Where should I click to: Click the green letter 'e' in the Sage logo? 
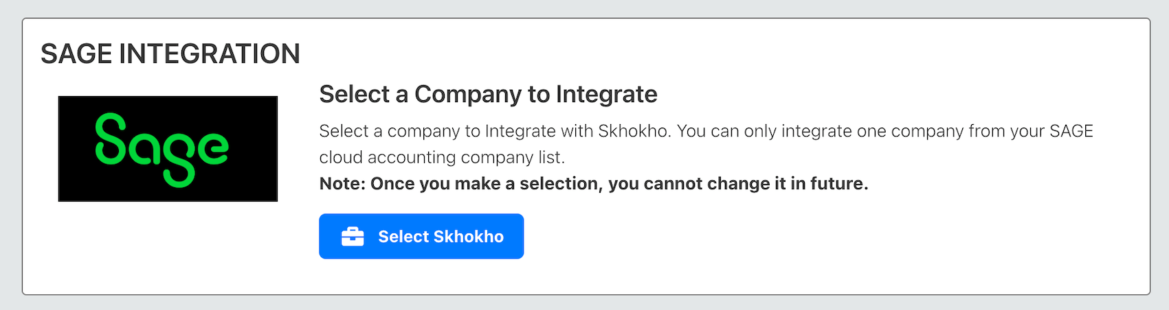click(212, 149)
